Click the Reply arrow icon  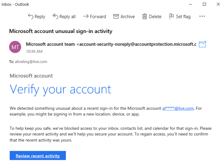pyautogui.click(x=31, y=16)
